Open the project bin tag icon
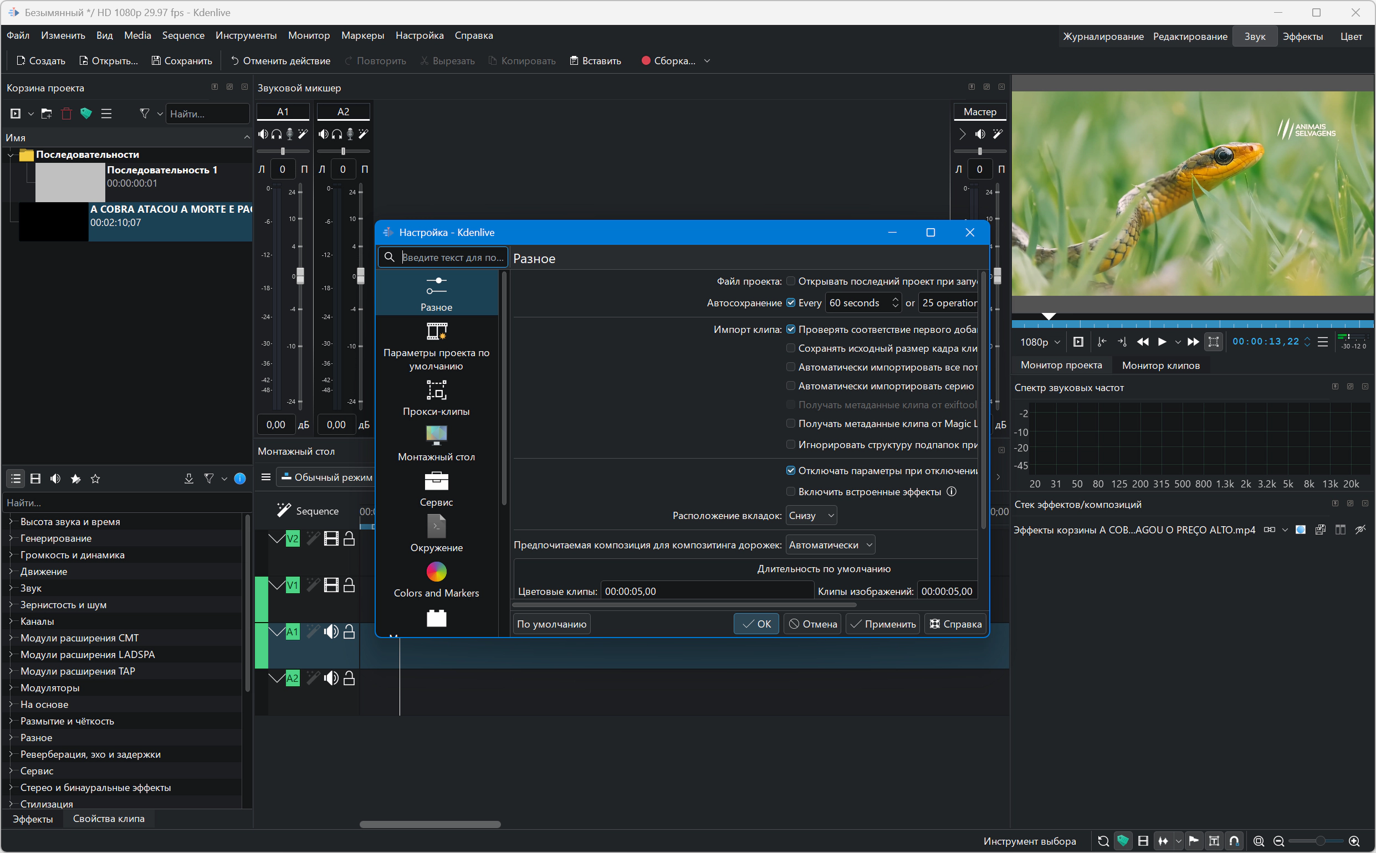1376x853 pixels. (86, 114)
